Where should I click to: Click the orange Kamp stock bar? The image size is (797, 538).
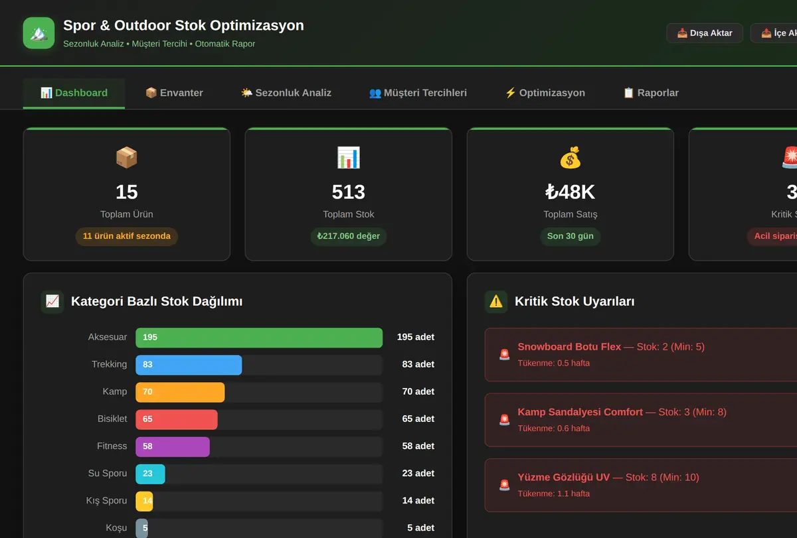(x=180, y=391)
